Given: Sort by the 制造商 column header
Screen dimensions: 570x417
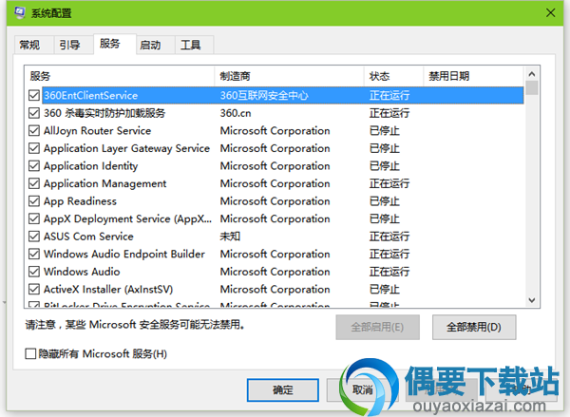Looking at the screenshot, I should (290, 76).
